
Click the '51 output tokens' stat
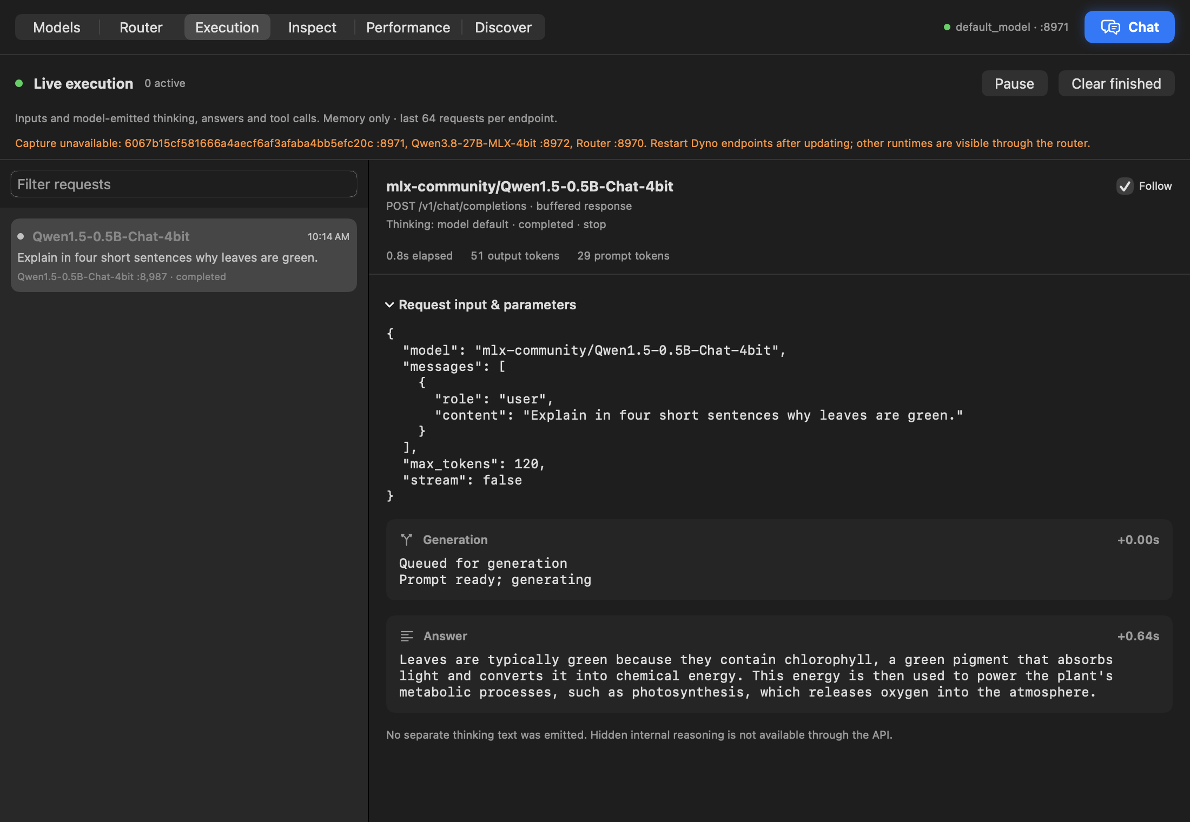(515, 256)
